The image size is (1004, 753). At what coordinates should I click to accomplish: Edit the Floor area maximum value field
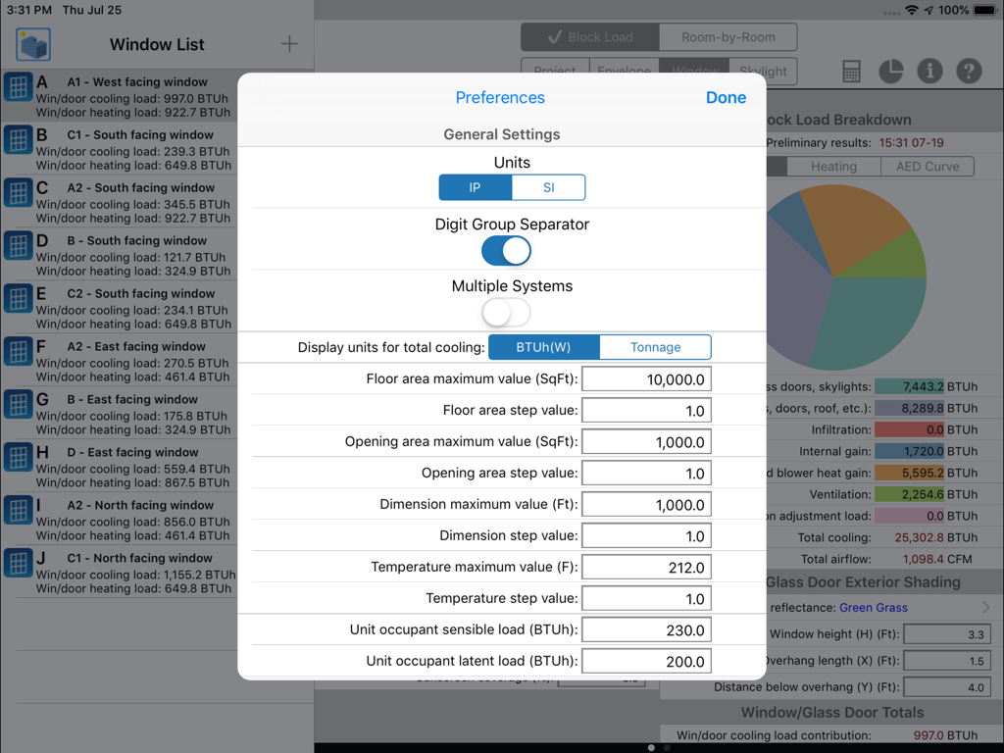[x=646, y=377]
